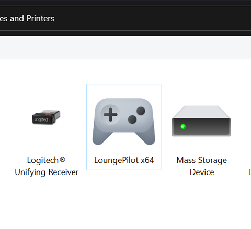Click the word "Device" under Mass Storage
Viewport: 251px width, 229px height.
coord(202,172)
